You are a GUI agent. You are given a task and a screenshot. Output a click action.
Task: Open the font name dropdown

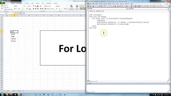pyautogui.click(x=23, y=6)
